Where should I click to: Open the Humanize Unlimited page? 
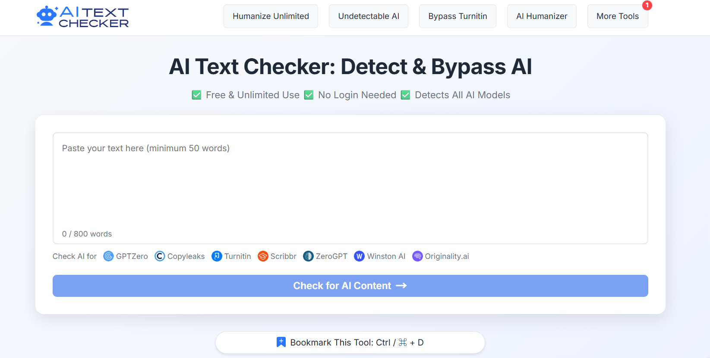pos(271,16)
